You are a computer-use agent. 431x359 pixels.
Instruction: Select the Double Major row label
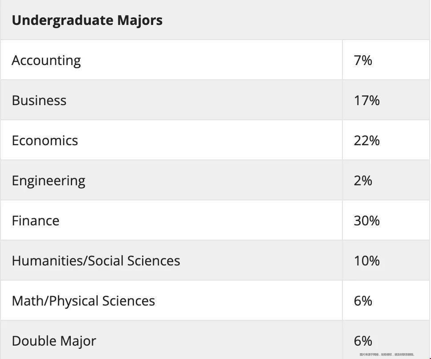click(54, 341)
